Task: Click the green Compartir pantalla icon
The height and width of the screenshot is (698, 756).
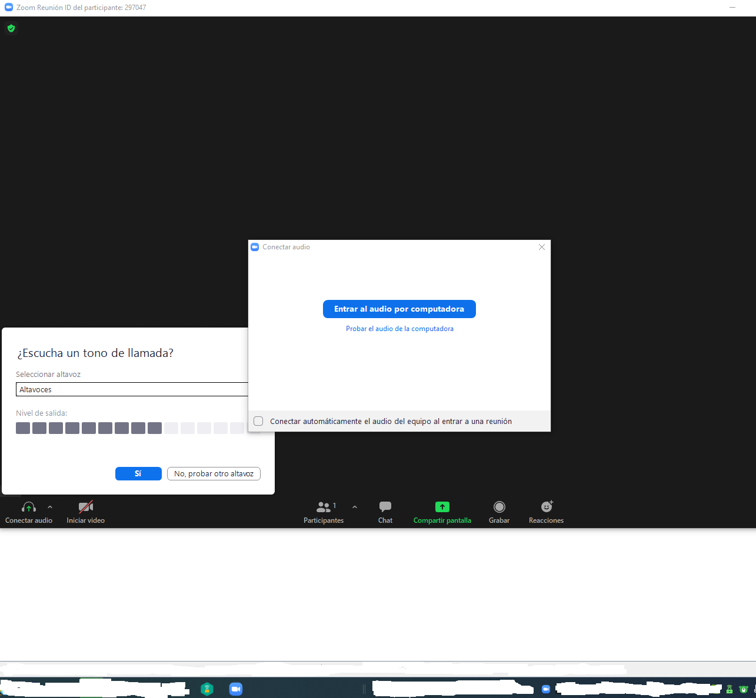Action: (442, 507)
